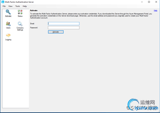Open the View menu
The height and width of the screenshot is (113, 160).
[x=10, y=6]
